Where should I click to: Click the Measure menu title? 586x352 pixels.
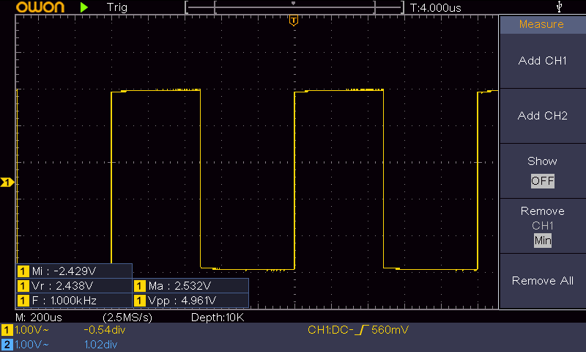[x=541, y=24]
